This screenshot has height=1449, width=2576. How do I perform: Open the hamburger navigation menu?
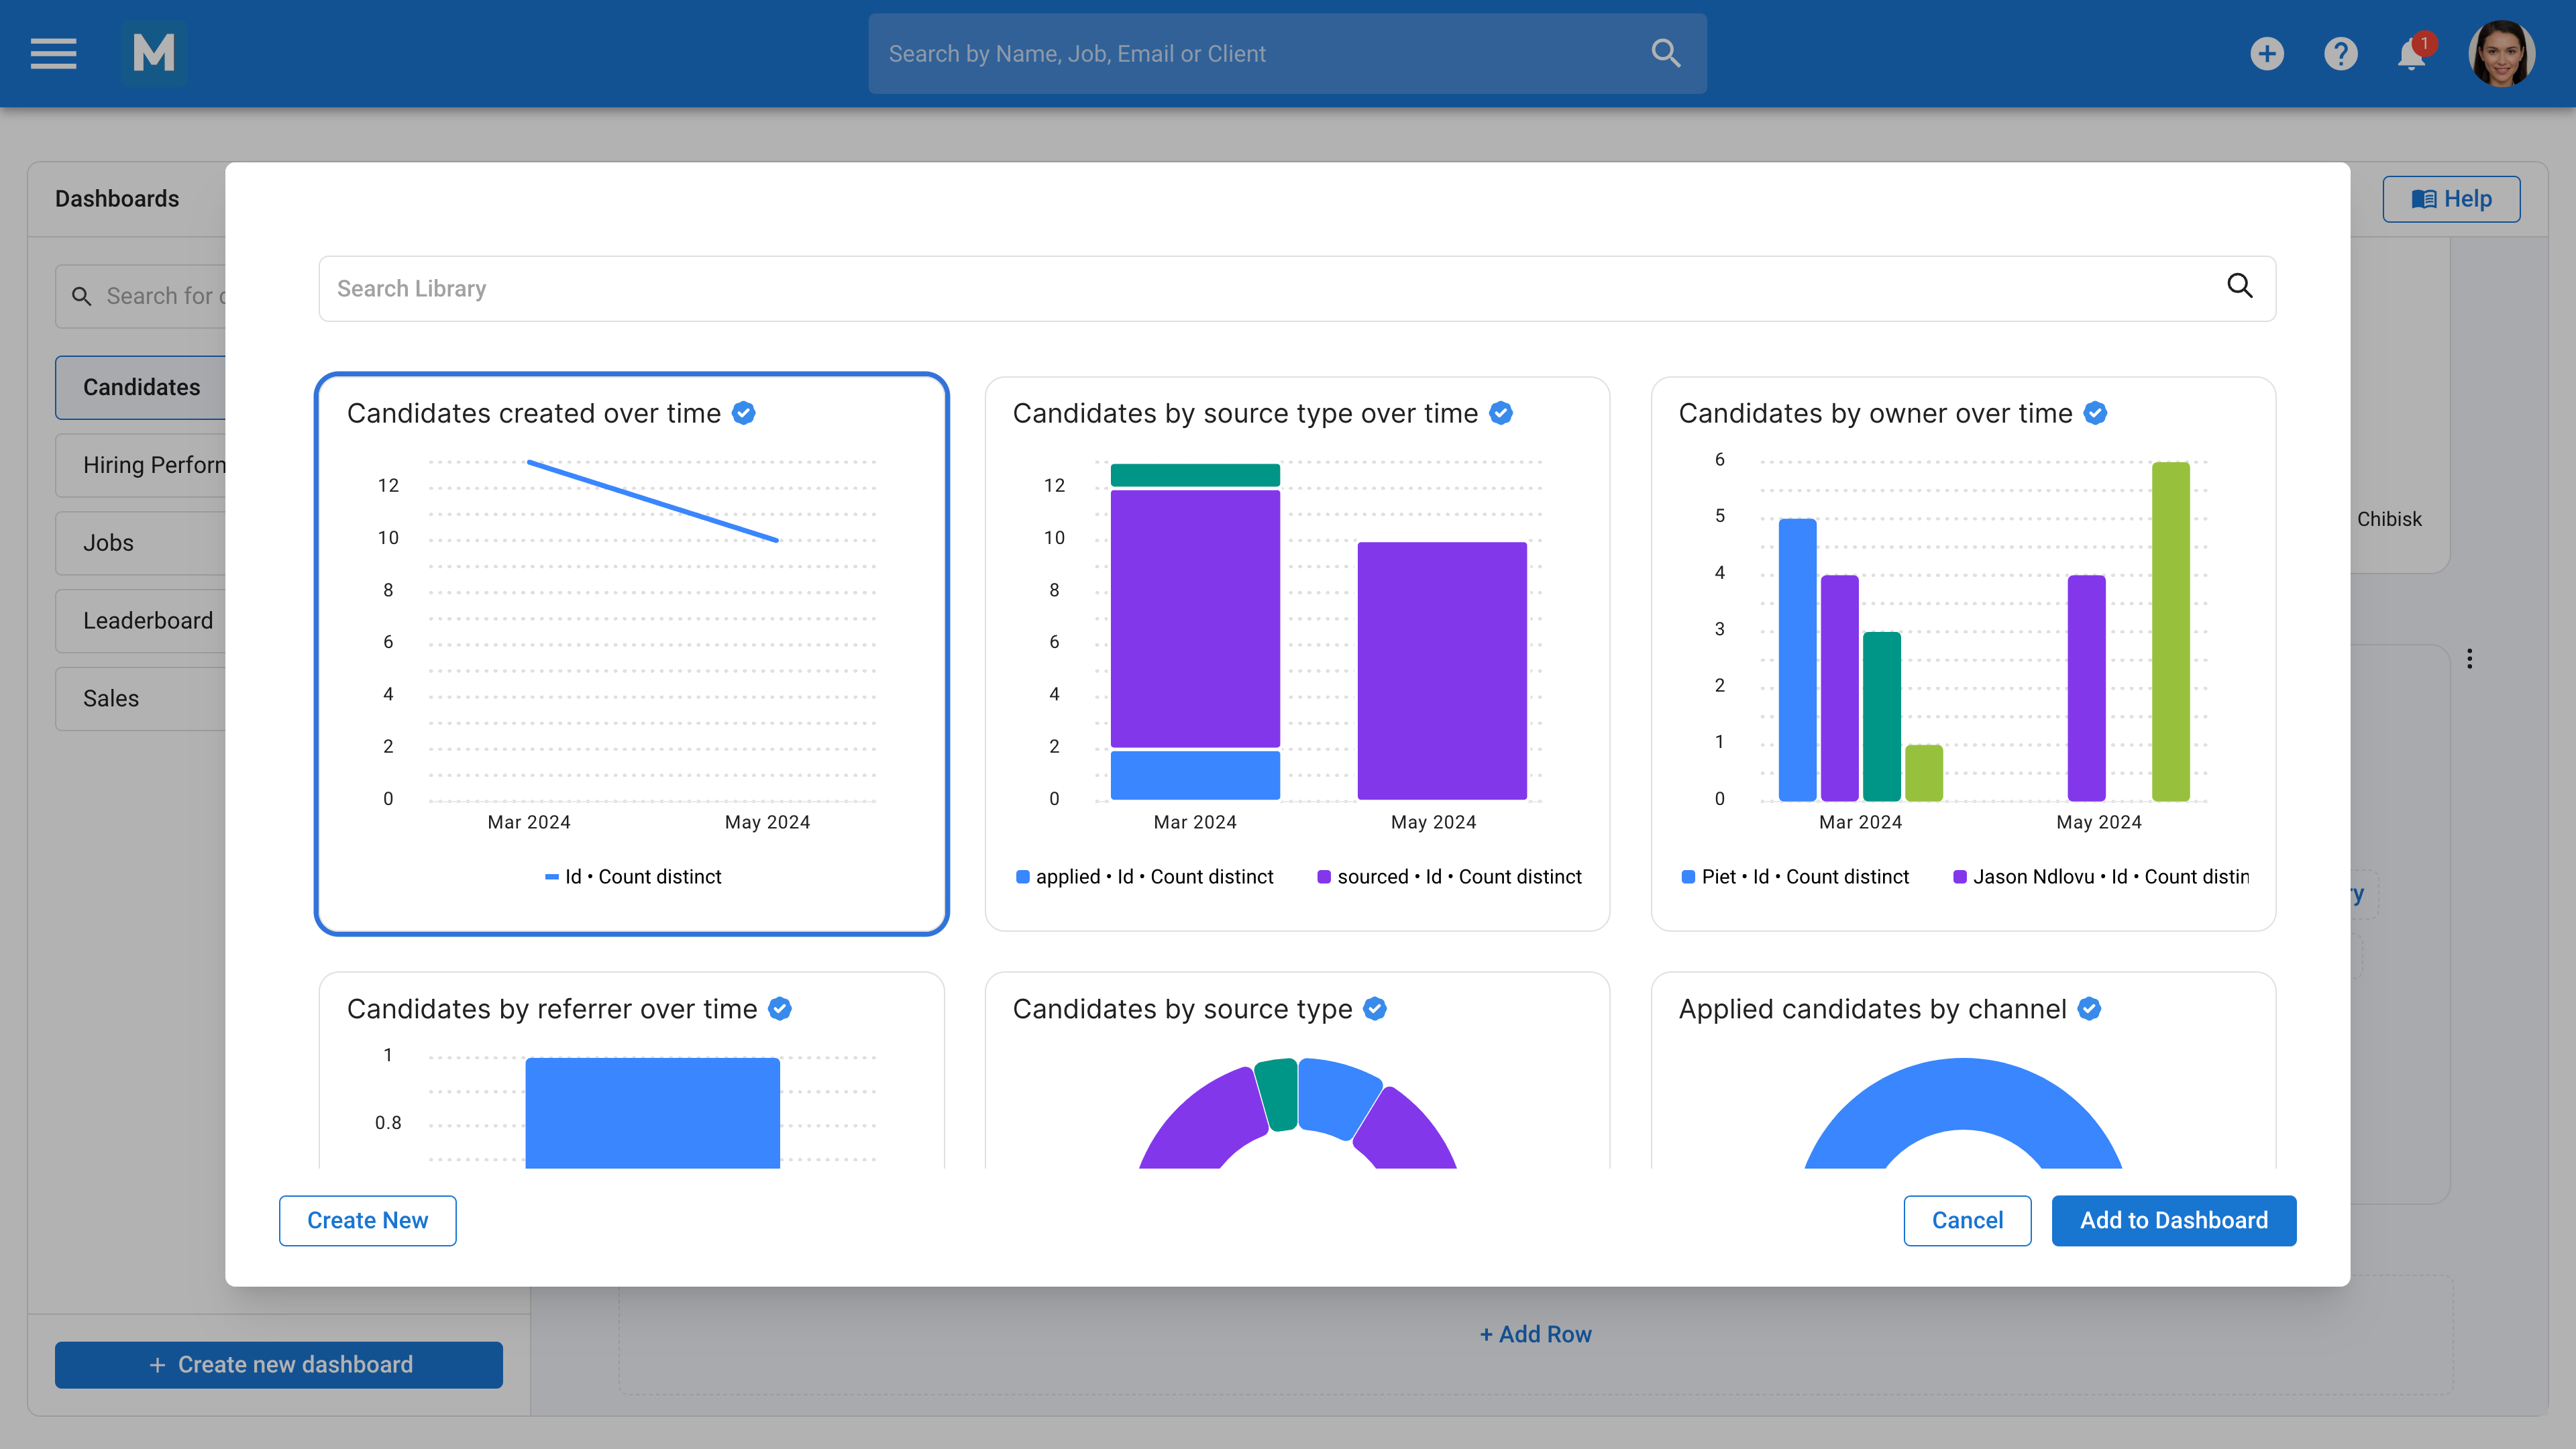pyautogui.click(x=53, y=53)
